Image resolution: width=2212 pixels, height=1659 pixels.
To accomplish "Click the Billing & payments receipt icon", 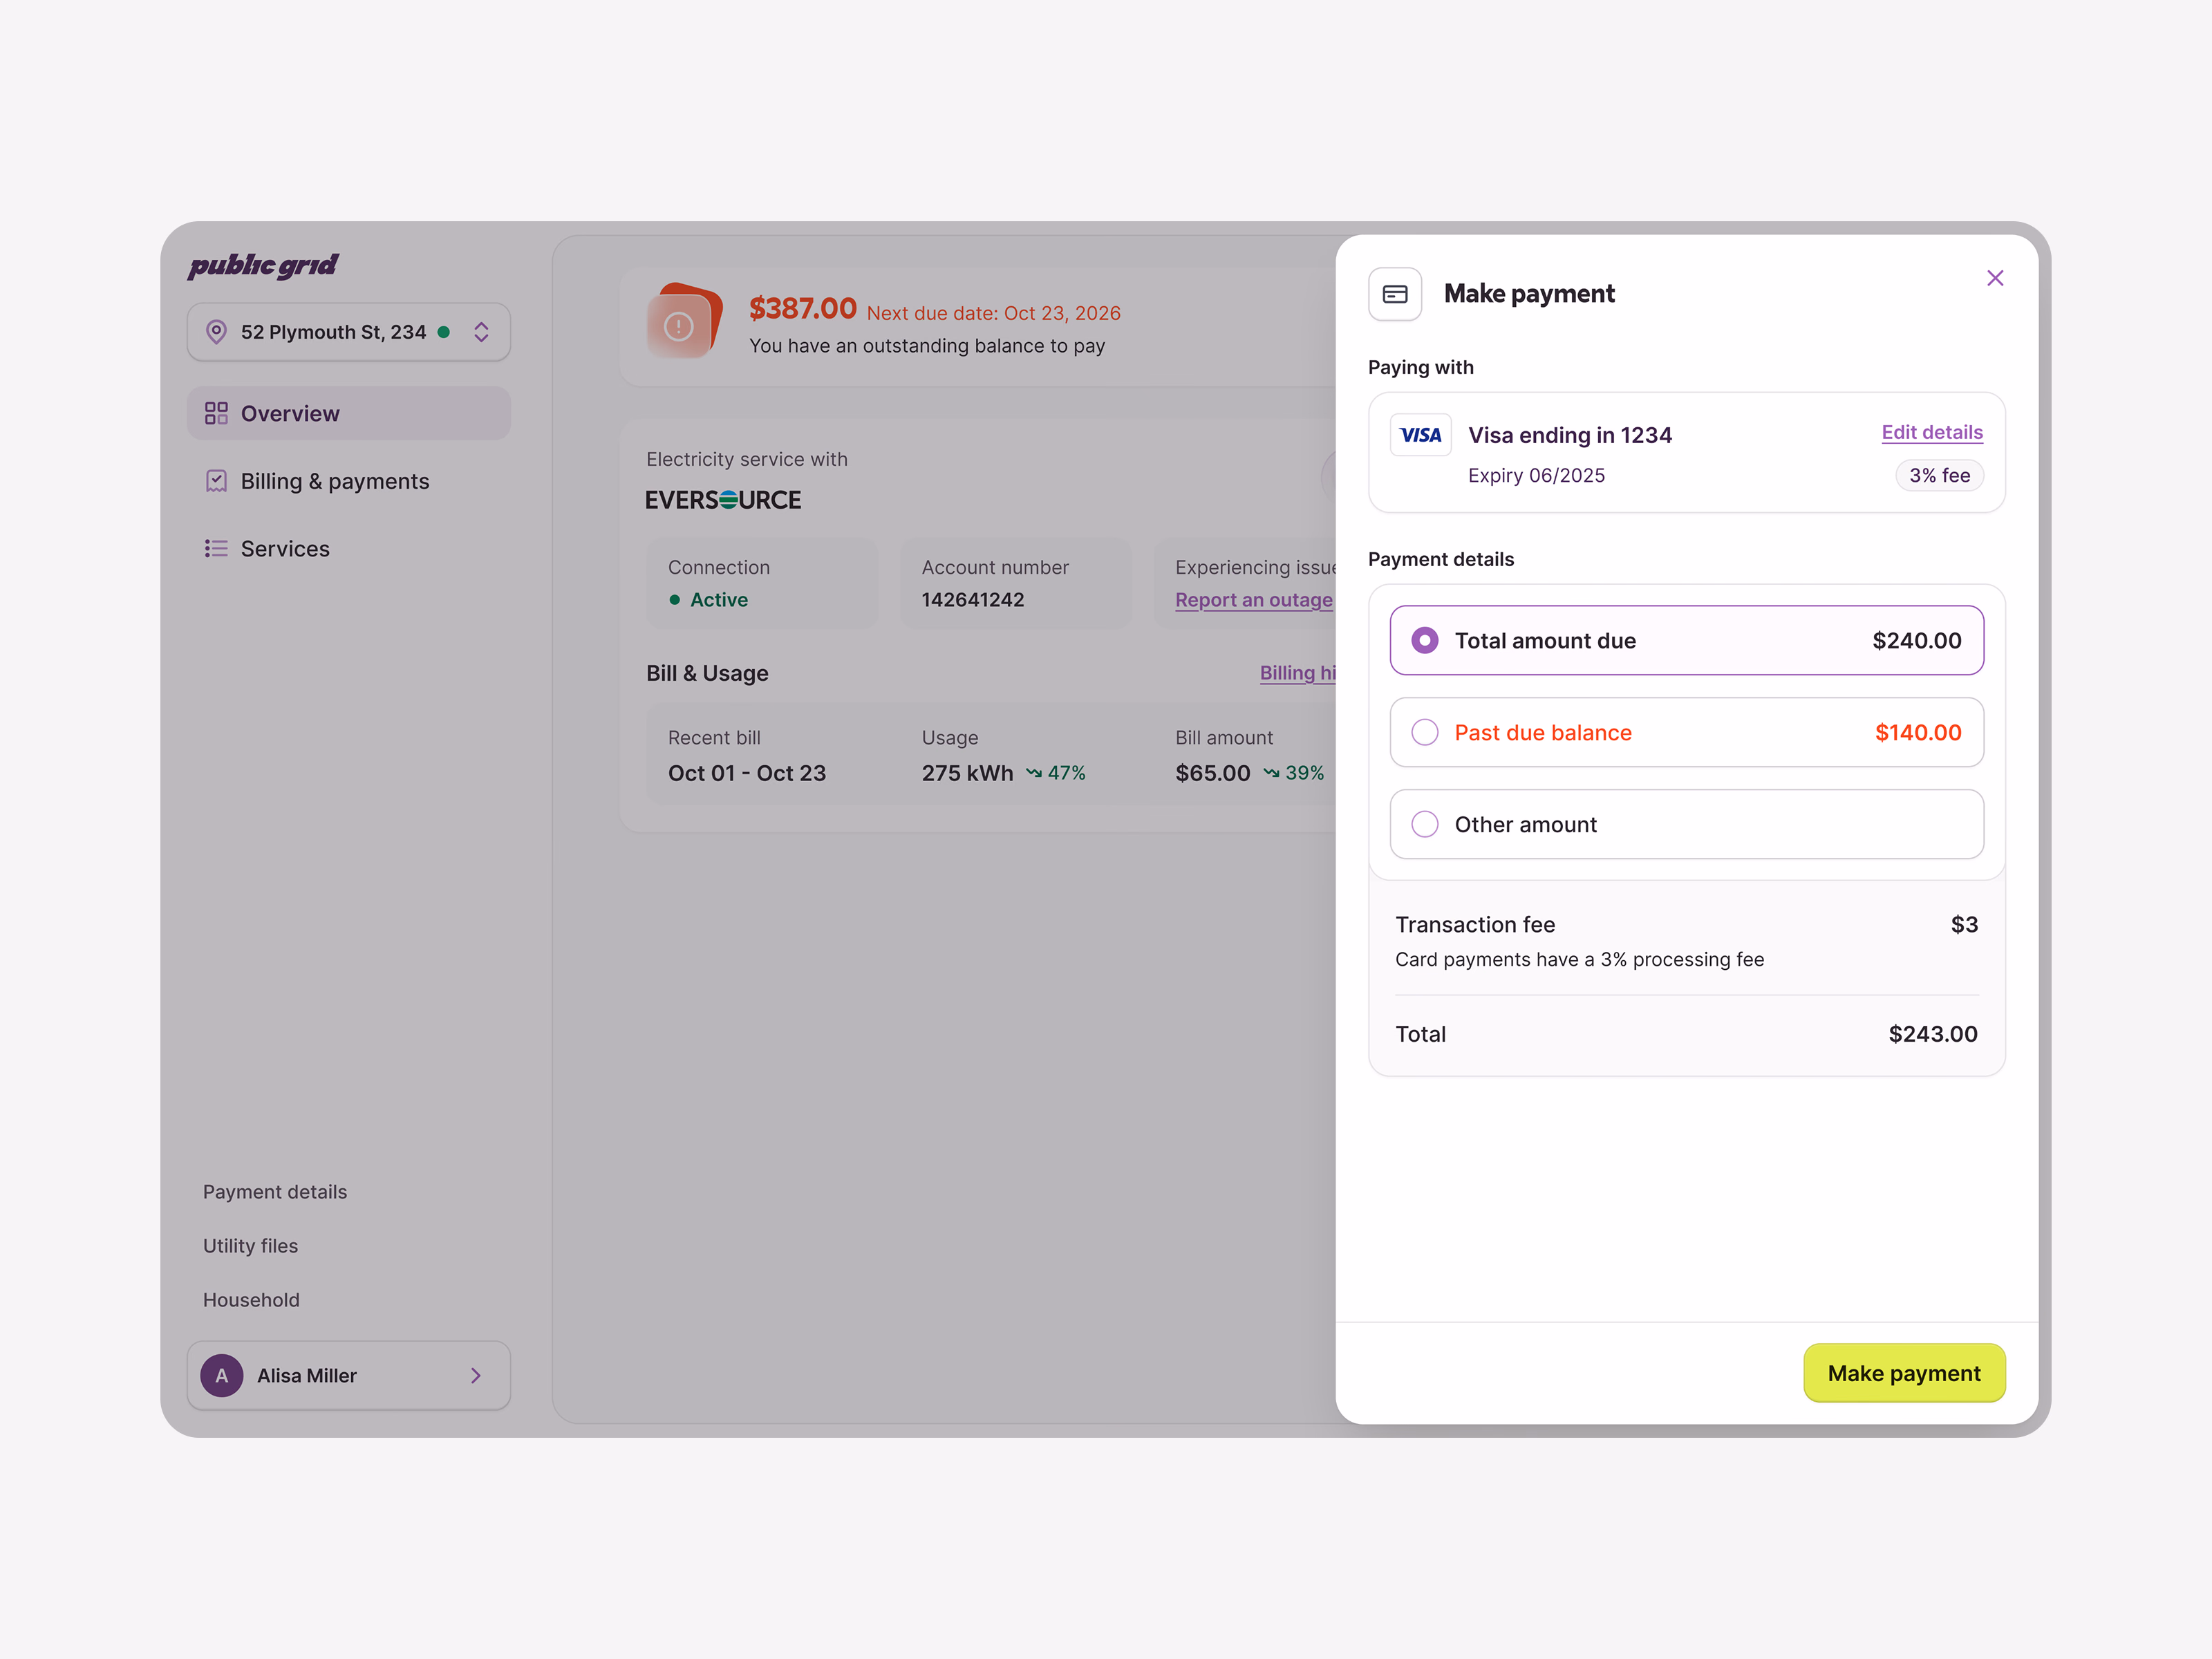I will pyautogui.click(x=216, y=481).
